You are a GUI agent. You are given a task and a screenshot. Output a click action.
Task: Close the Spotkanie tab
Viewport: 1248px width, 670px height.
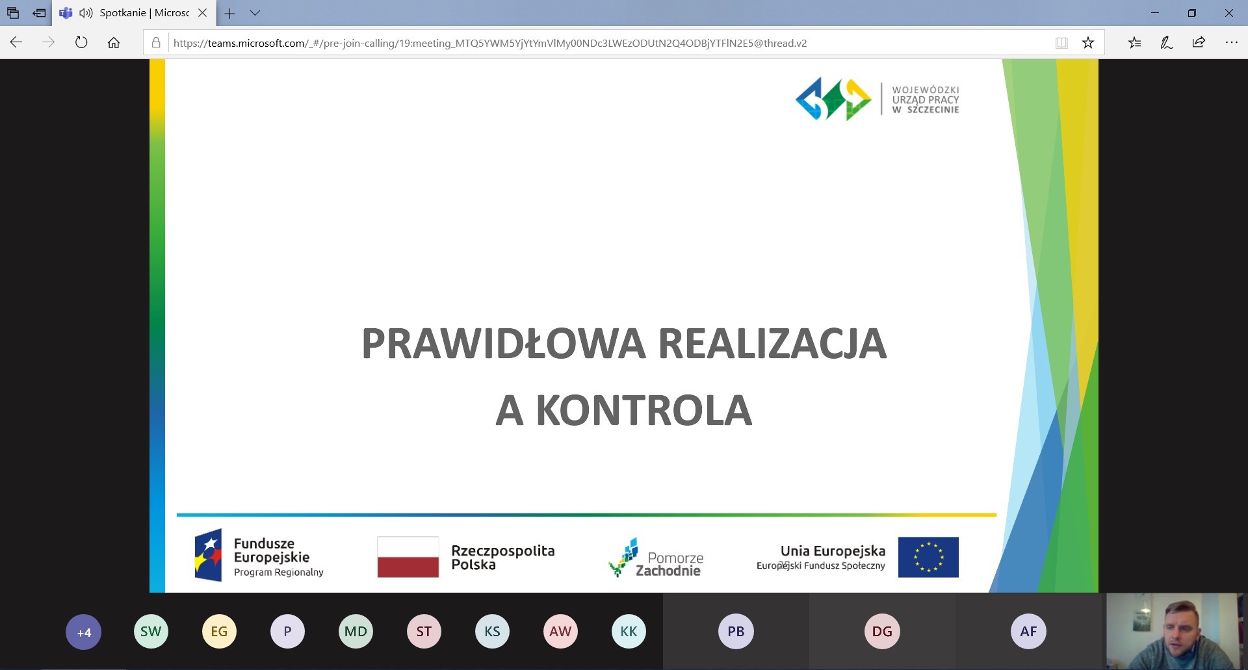pyautogui.click(x=202, y=13)
